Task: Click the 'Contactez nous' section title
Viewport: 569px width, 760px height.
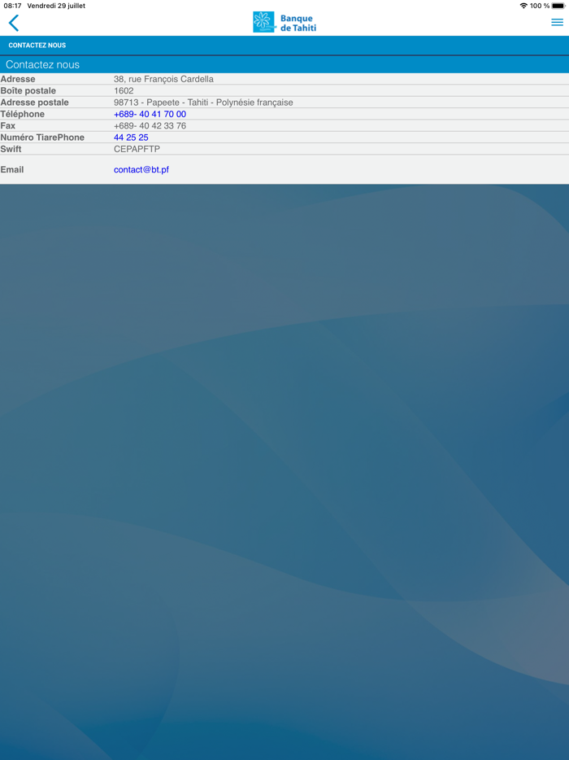Action: point(42,64)
